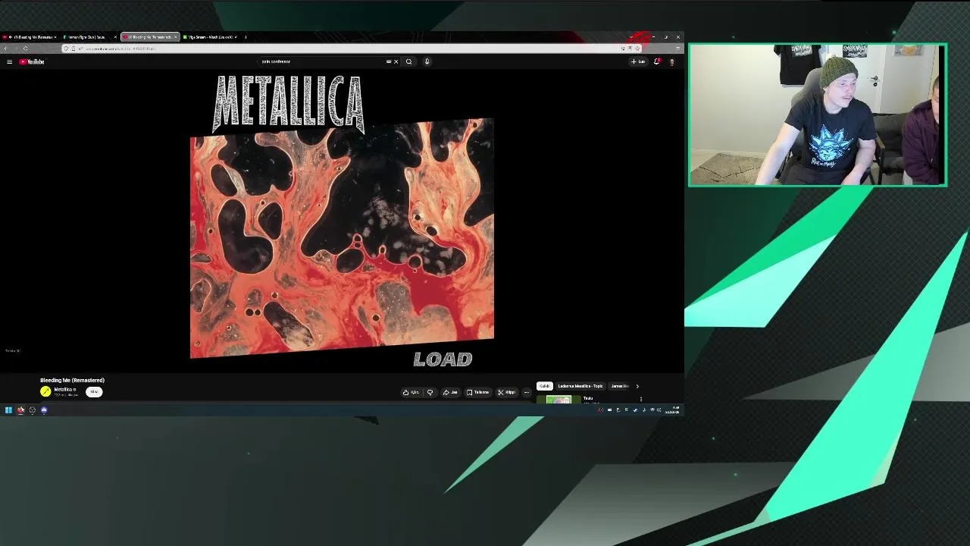Clear the search box with the X
The image size is (970, 546).
(x=396, y=61)
